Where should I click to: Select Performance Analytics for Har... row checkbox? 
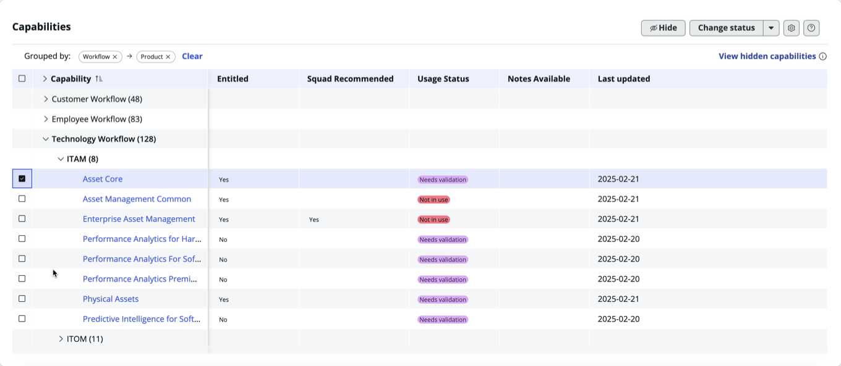pos(22,238)
